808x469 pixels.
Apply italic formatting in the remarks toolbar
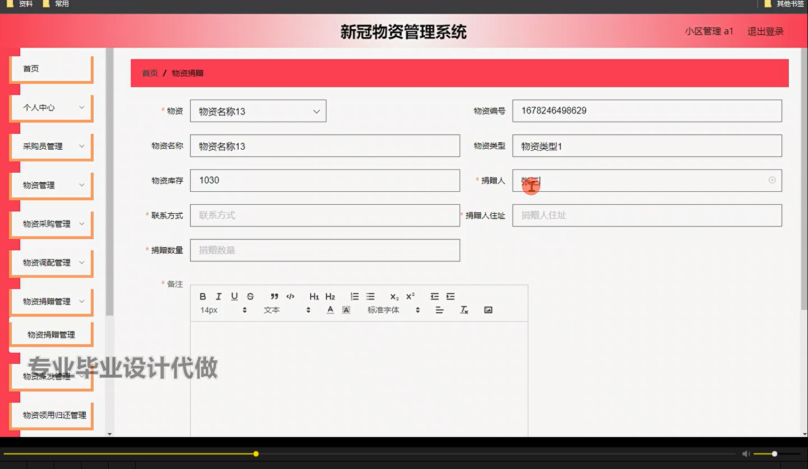tap(219, 296)
